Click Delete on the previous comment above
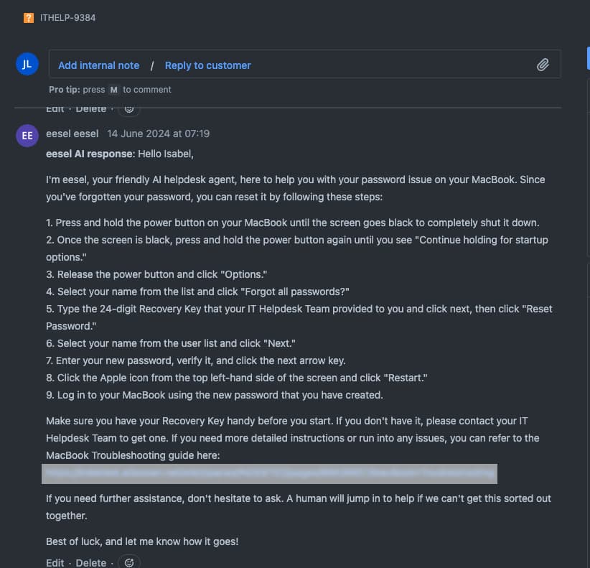 (91, 109)
